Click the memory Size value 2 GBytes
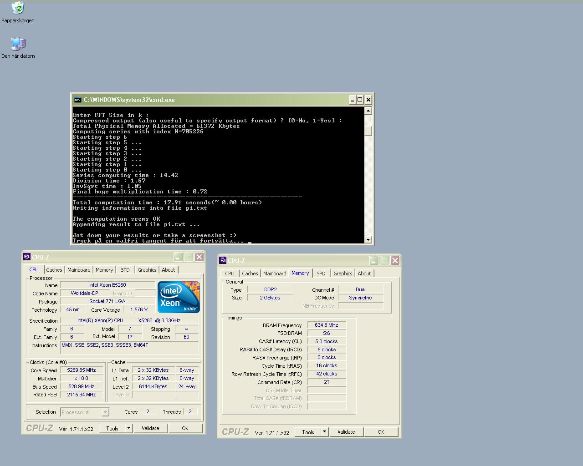 point(270,298)
